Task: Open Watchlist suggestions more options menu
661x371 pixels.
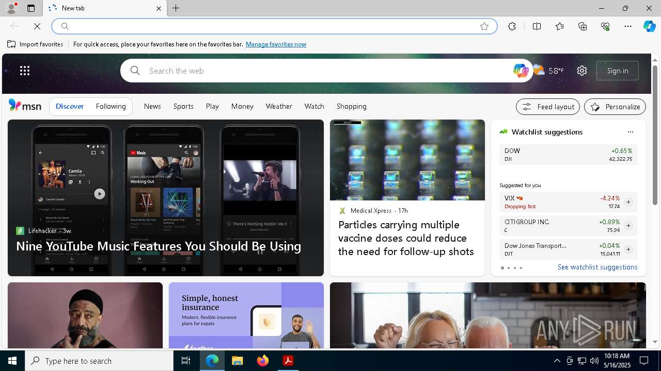Action: pyautogui.click(x=630, y=132)
